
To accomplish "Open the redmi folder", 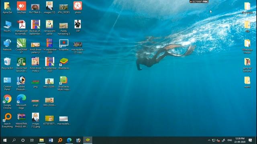I will click(247, 82).
